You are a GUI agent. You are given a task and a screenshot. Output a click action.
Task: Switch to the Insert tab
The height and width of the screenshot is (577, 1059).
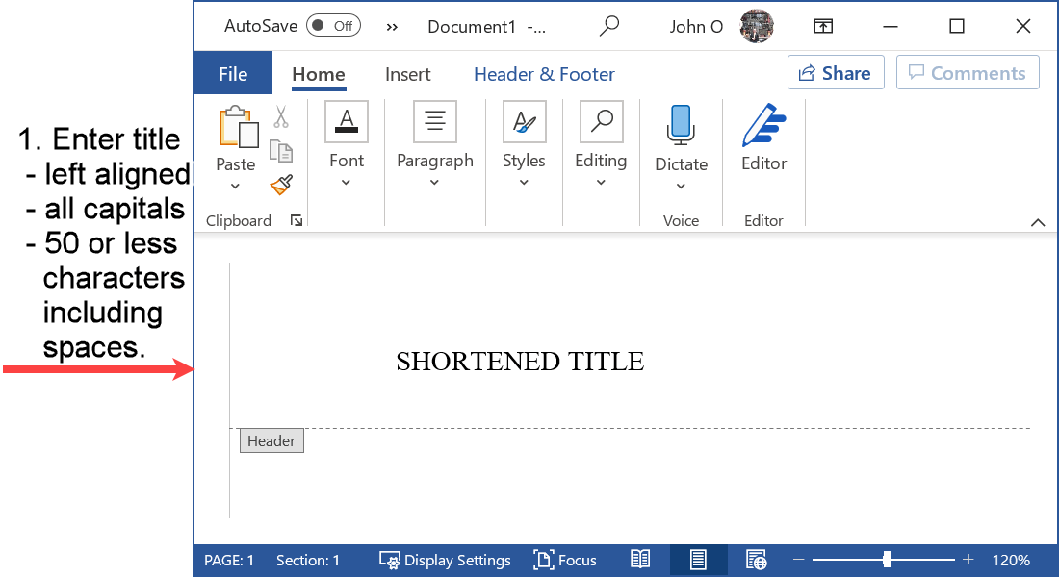[407, 74]
